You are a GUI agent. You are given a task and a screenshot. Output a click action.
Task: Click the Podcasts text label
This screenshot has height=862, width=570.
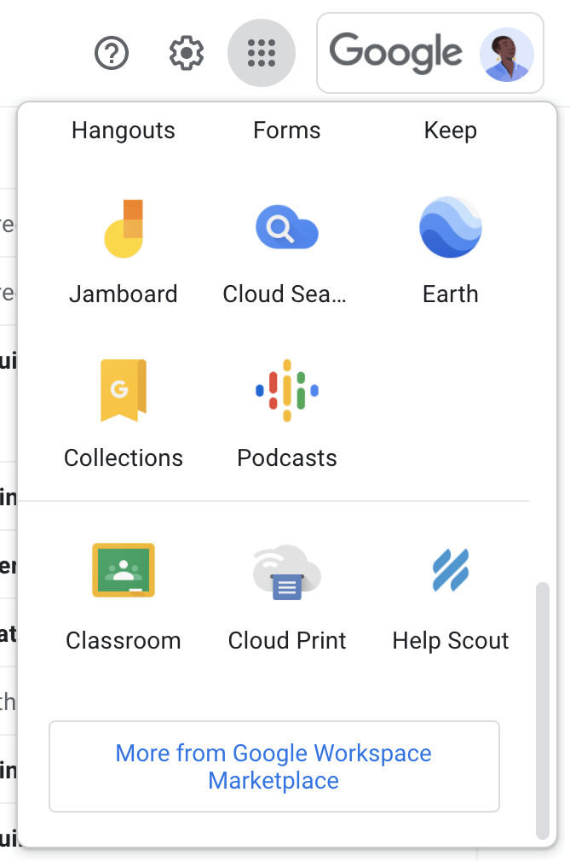[287, 457]
